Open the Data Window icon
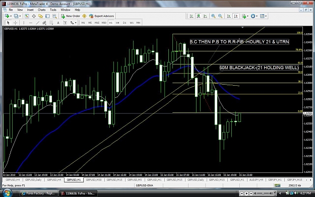The image size is (315, 197). click(34, 16)
